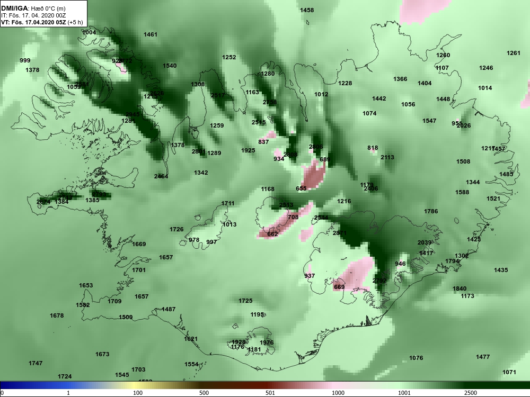Click the map value 669
Screen dimensions: 530x397
[339, 287]
